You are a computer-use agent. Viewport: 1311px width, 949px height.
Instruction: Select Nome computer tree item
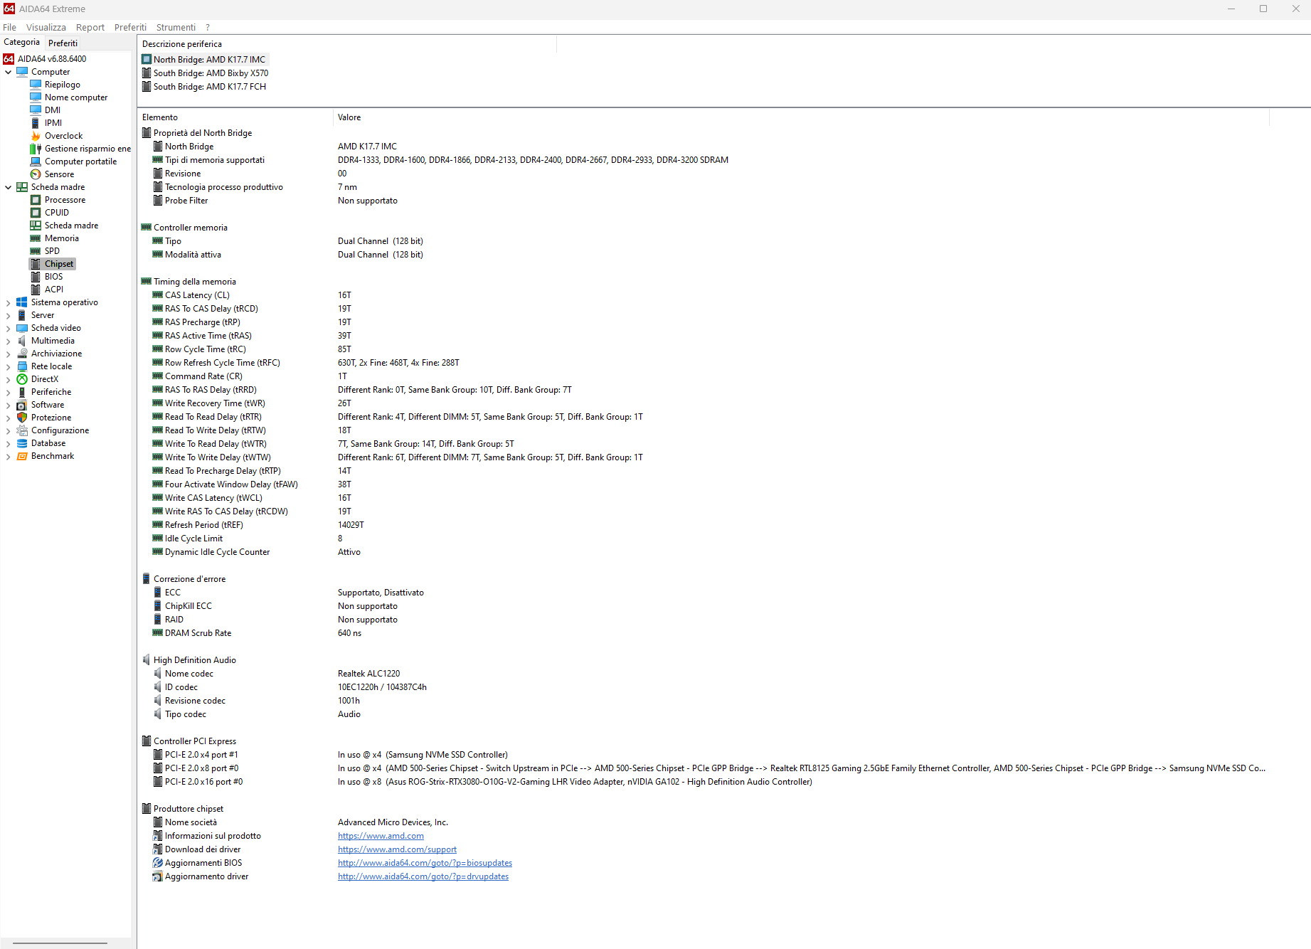76,97
